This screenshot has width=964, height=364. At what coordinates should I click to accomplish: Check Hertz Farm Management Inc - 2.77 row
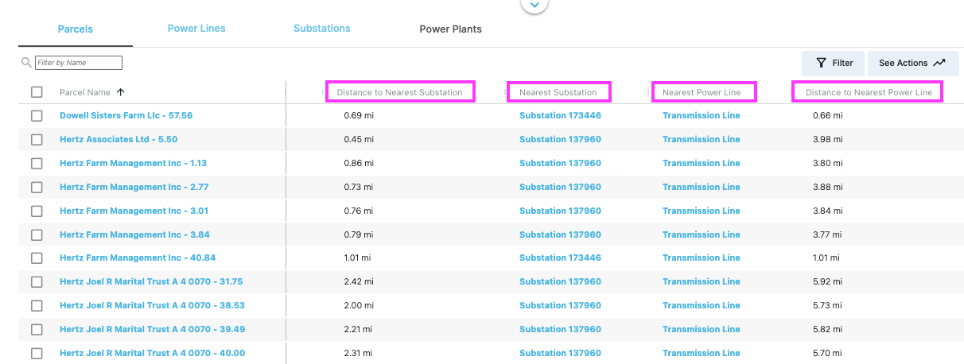pyautogui.click(x=37, y=188)
